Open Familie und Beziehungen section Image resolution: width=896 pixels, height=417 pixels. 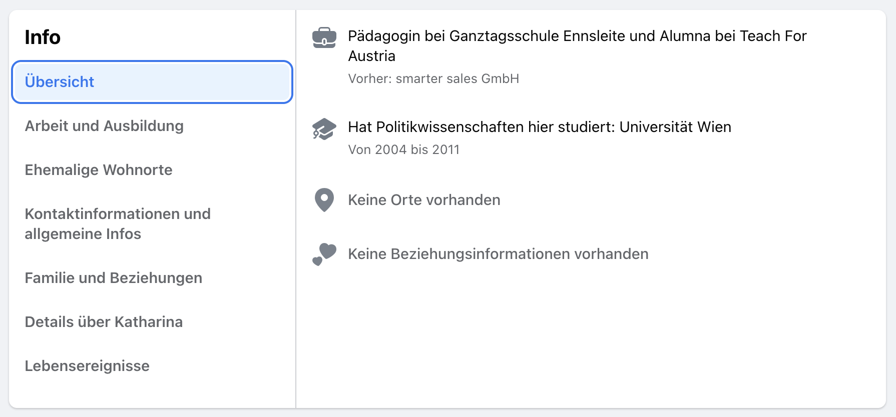(152, 278)
